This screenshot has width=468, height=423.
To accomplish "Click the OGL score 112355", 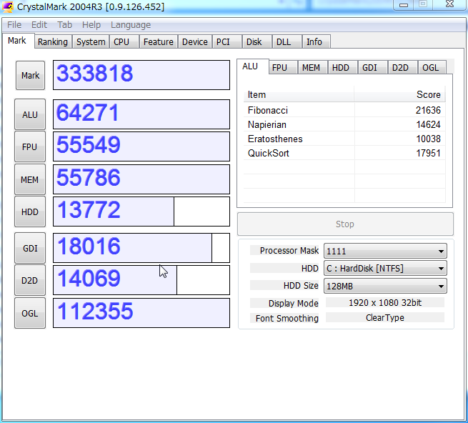I will point(141,313).
